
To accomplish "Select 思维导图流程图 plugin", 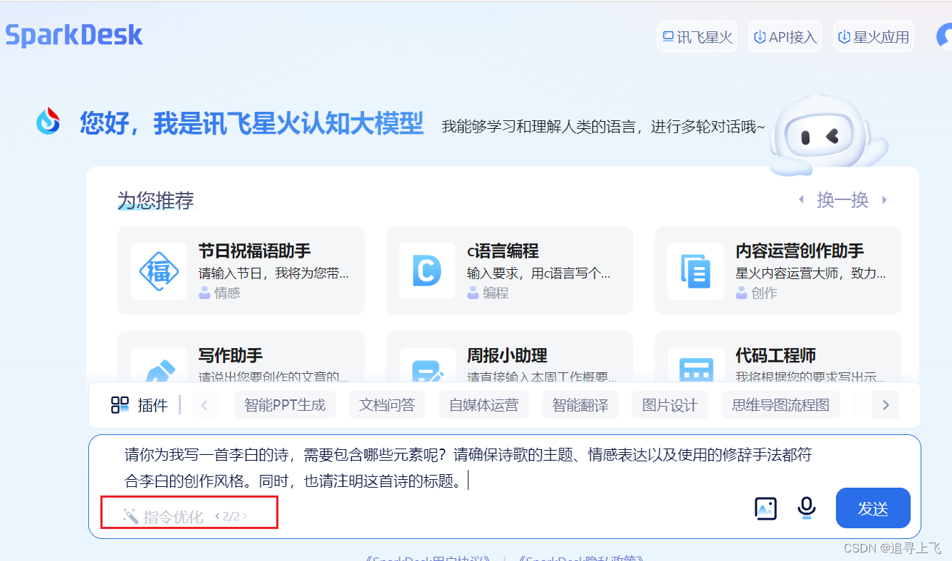I will click(x=780, y=405).
